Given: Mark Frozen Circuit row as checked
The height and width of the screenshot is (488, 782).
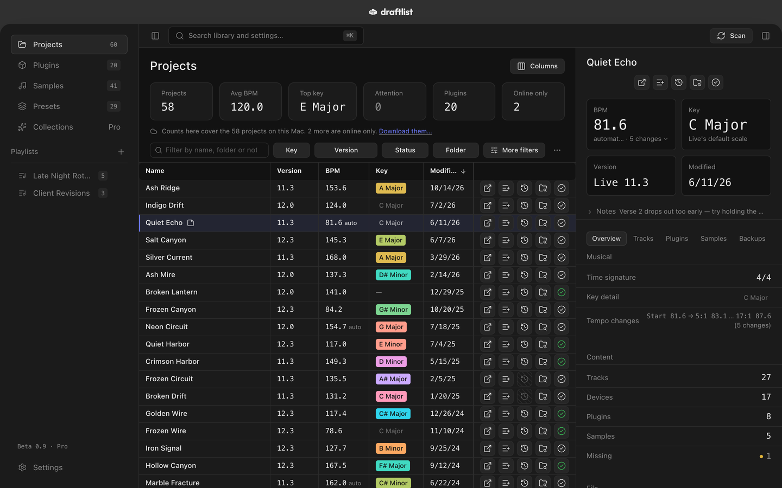Looking at the screenshot, I should (562, 379).
